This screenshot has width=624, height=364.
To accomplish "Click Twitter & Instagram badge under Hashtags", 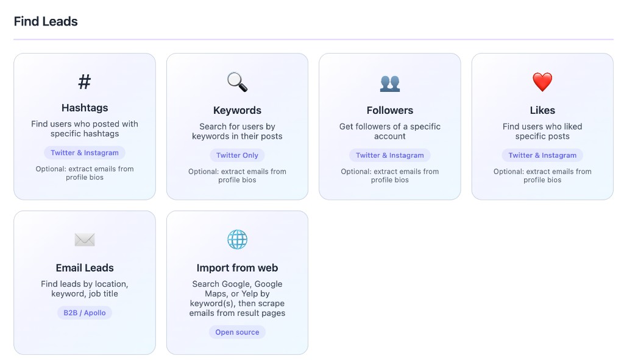I will [85, 153].
